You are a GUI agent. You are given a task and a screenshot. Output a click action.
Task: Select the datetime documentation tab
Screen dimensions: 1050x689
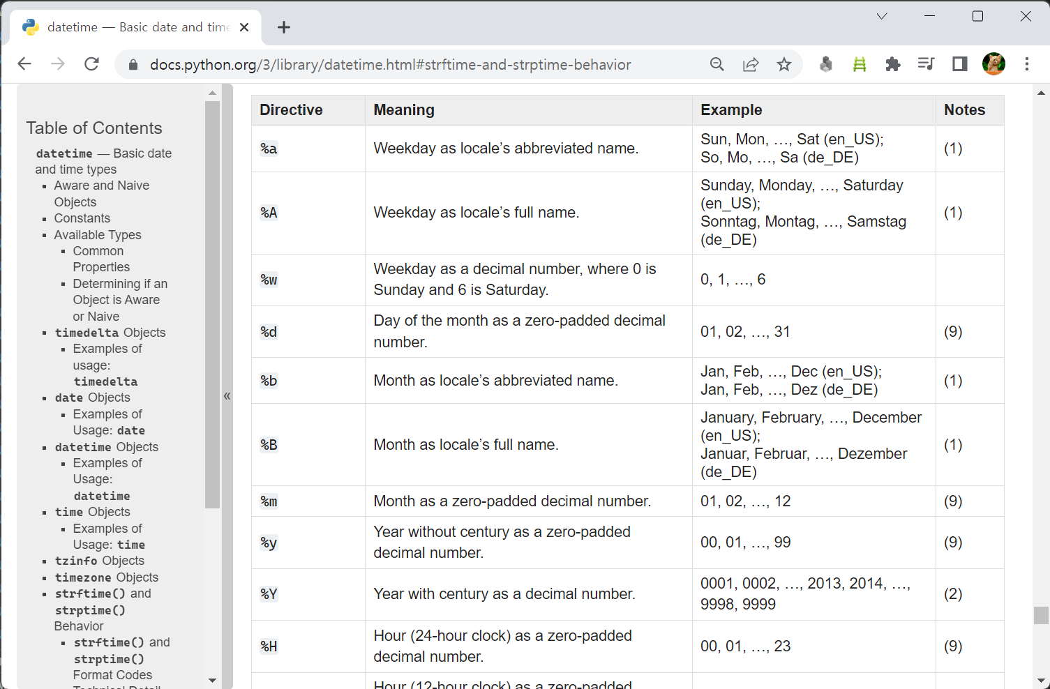[x=136, y=27]
